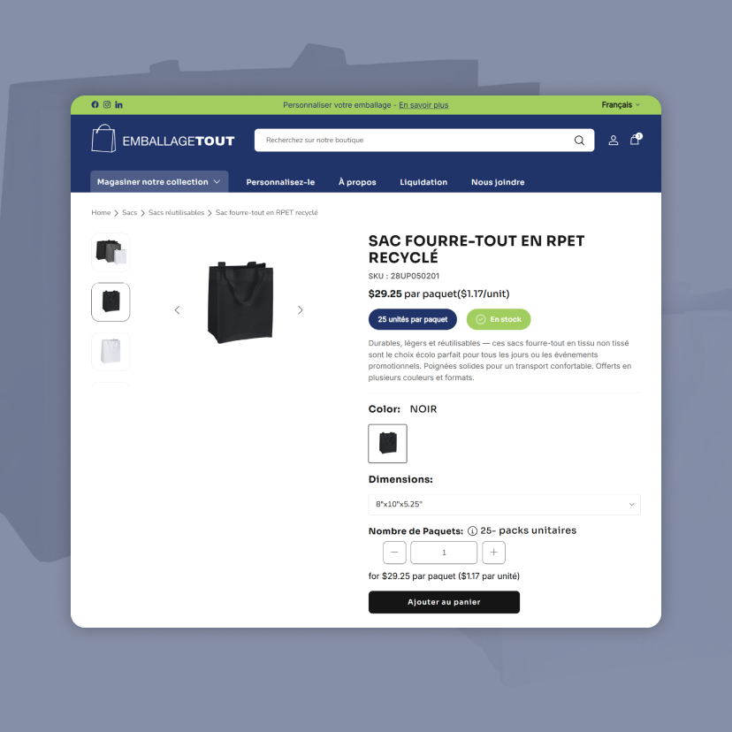Open the shopping cart icon
Viewport: 732px width, 732px height.
(636, 139)
